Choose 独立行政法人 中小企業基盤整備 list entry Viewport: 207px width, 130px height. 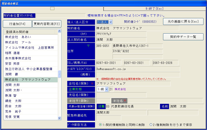31,69
